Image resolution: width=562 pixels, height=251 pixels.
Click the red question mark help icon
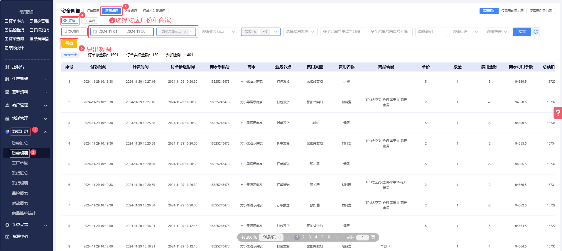pos(558,113)
